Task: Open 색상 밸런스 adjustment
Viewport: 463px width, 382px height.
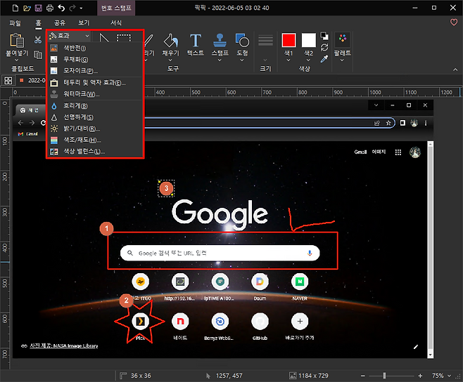Action: pyautogui.click(x=95, y=152)
